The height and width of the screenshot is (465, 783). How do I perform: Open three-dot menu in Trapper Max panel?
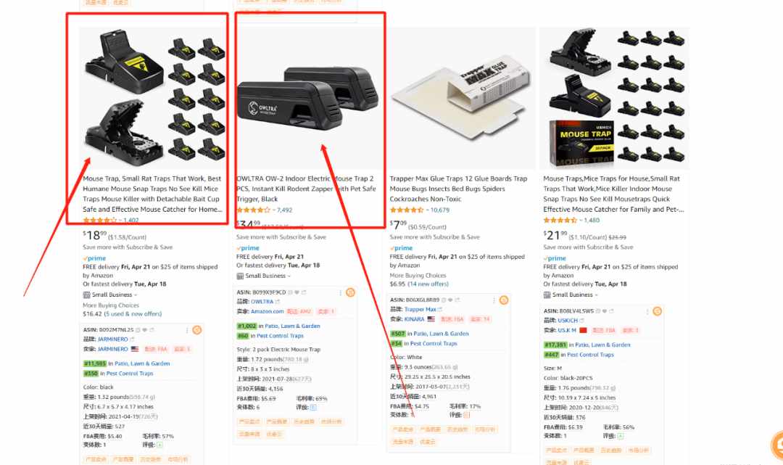[x=494, y=300]
